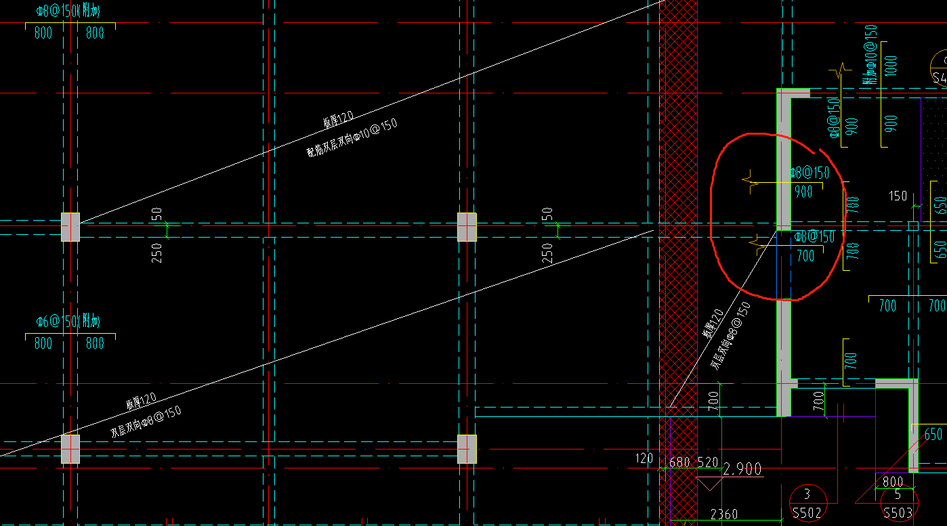Screen dimensions: 947x526
Task: Click number '3' in the S502 detail bubble
Action: pos(807,494)
